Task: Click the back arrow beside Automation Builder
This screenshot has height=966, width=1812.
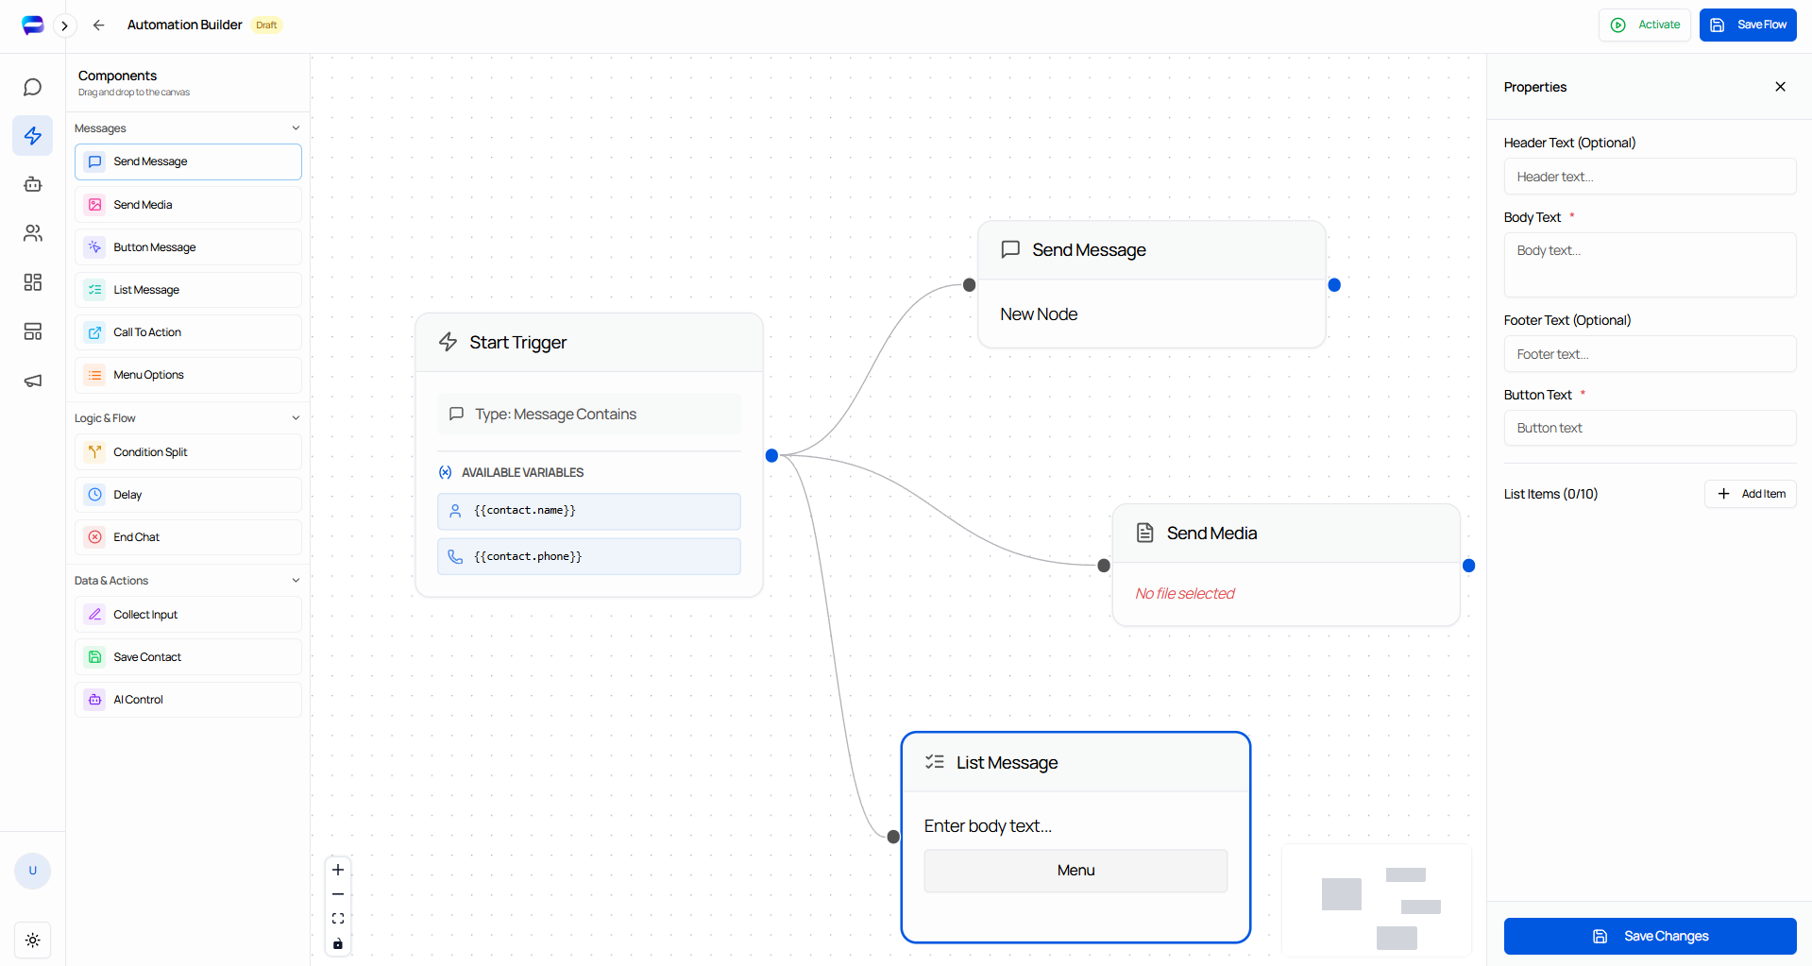Action: tap(98, 25)
